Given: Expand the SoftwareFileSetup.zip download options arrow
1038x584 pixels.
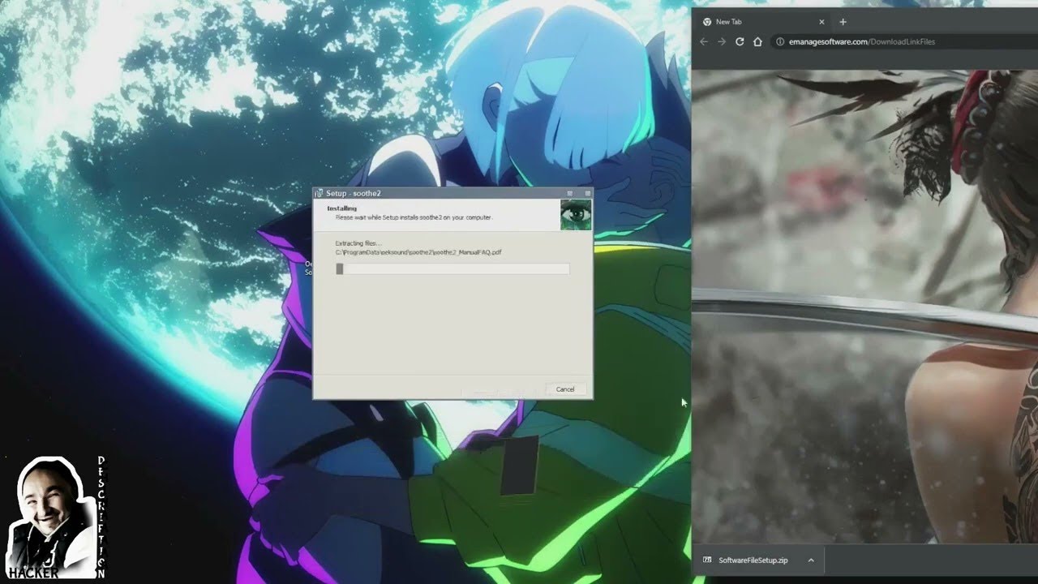Looking at the screenshot, I should click(x=810, y=560).
